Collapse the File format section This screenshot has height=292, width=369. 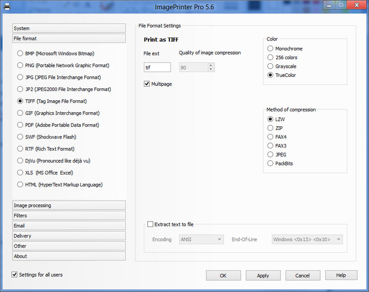[x=69, y=38]
